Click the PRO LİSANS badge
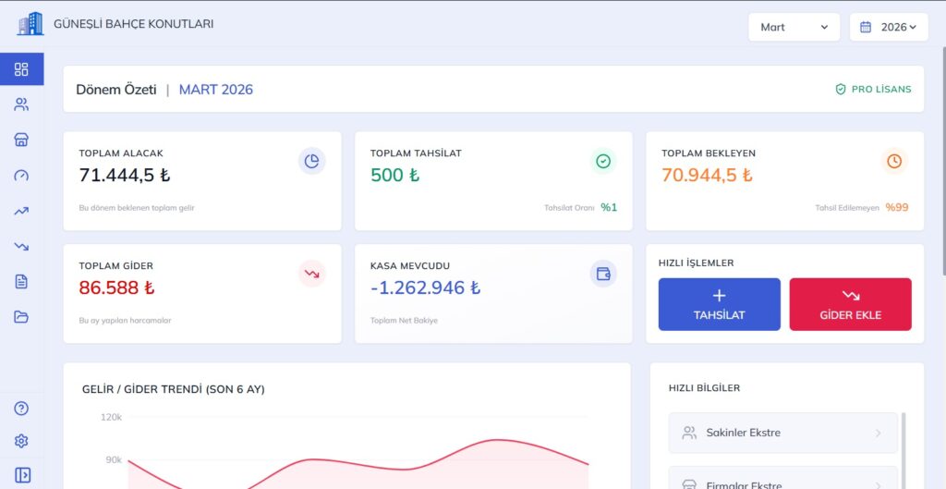The image size is (946, 489). (x=873, y=90)
